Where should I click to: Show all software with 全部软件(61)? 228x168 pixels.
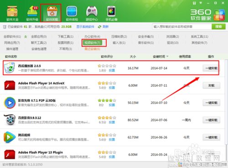[x=12, y=37]
